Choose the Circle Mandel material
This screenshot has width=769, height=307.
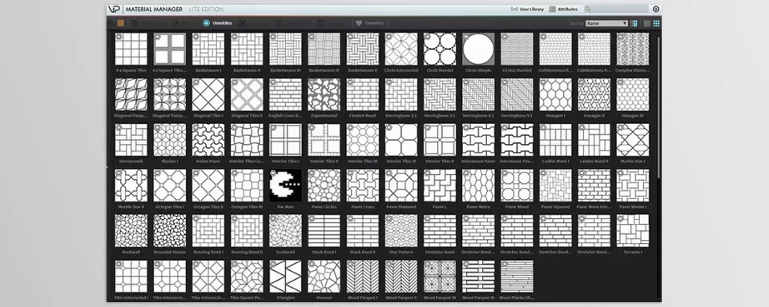click(440, 49)
